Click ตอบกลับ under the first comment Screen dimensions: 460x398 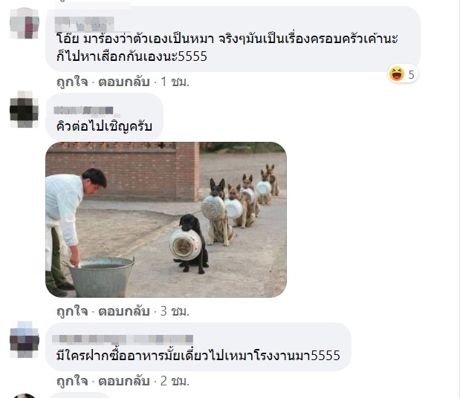pyautogui.click(x=124, y=82)
